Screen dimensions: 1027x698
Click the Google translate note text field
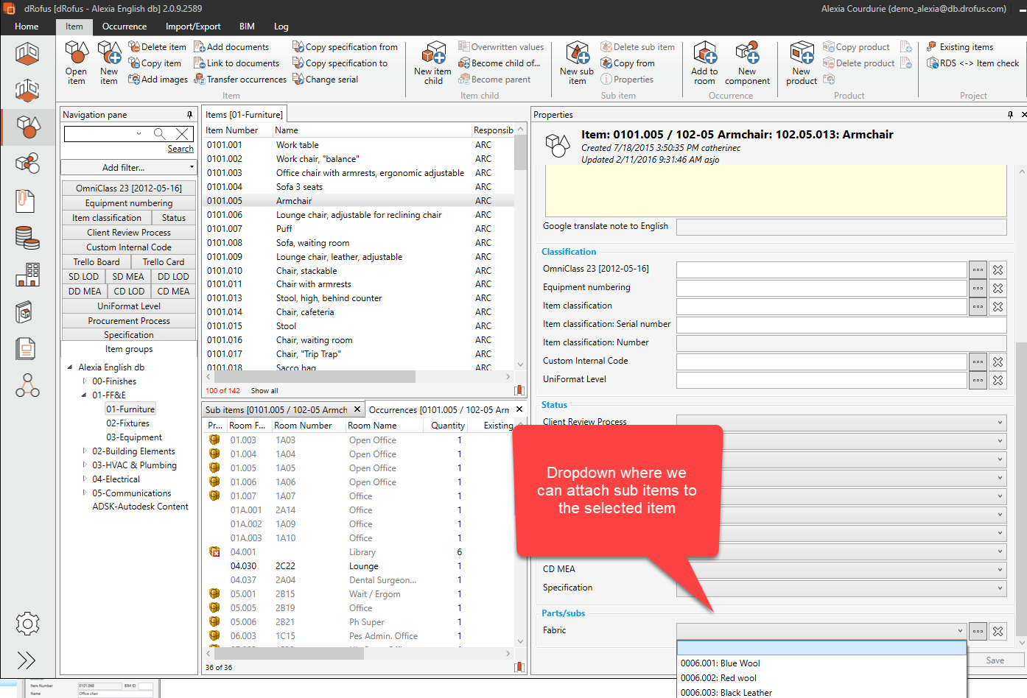coord(841,227)
